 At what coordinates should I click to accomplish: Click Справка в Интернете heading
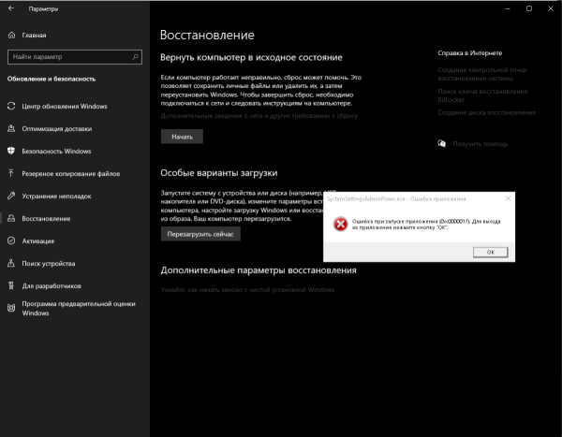(x=469, y=53)
